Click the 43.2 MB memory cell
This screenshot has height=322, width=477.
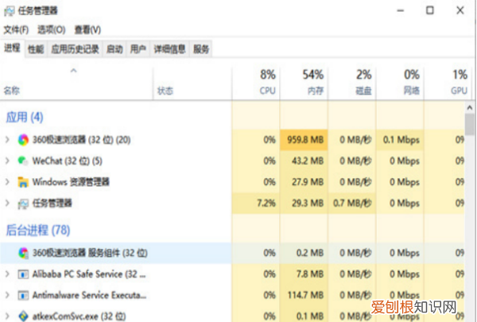coord(304,161)
